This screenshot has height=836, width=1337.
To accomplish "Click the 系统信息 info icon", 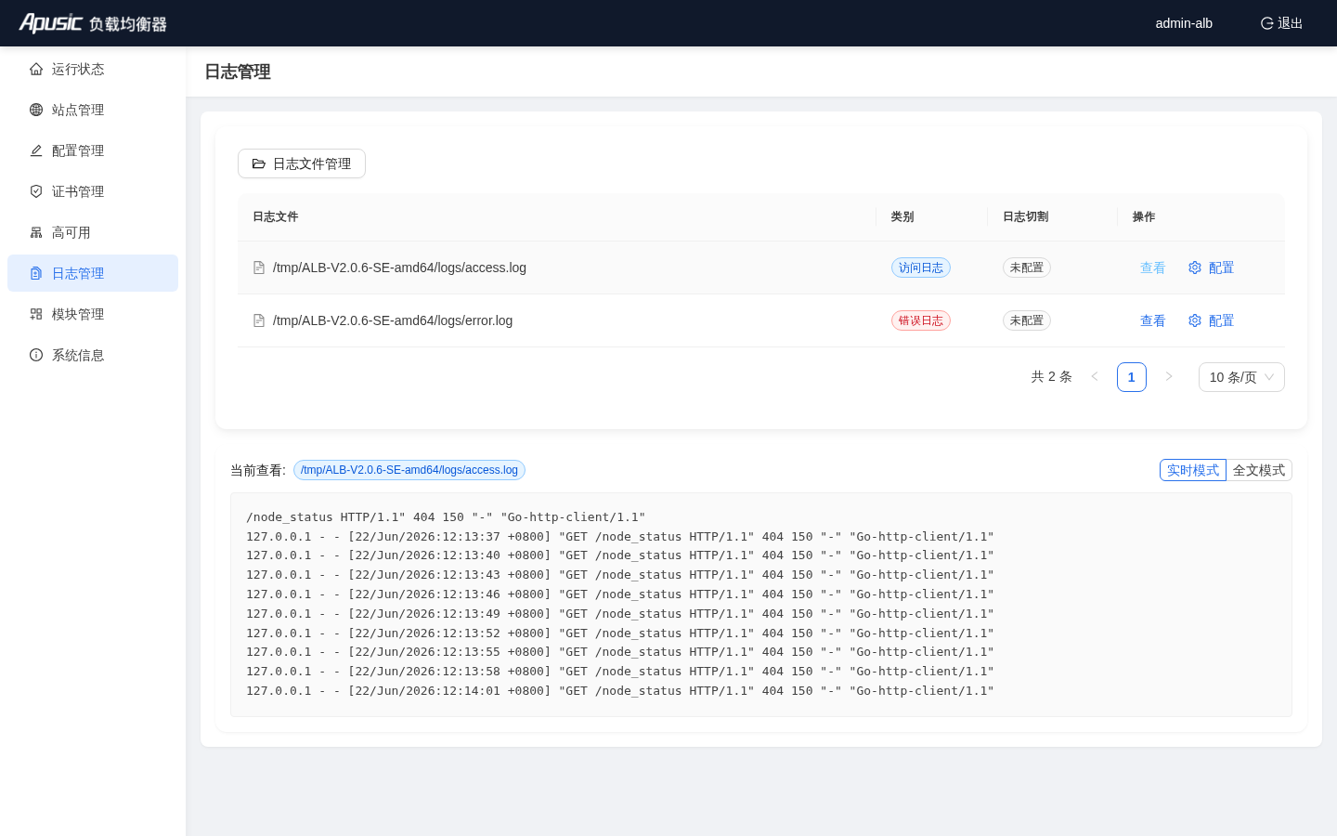I will pyautogui.click(x=36, y=355).
